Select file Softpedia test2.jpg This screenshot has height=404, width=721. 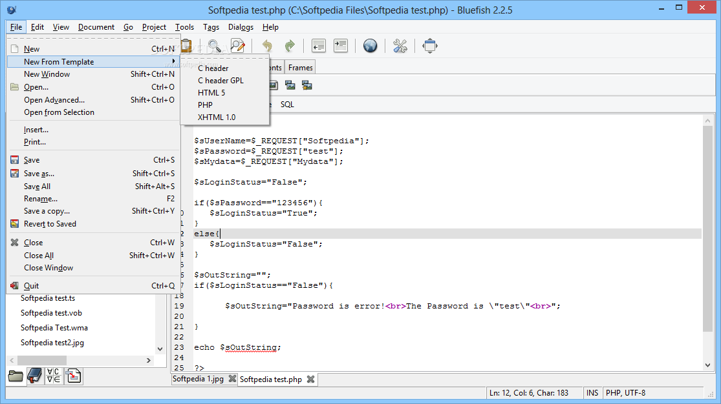coord(52,343)
